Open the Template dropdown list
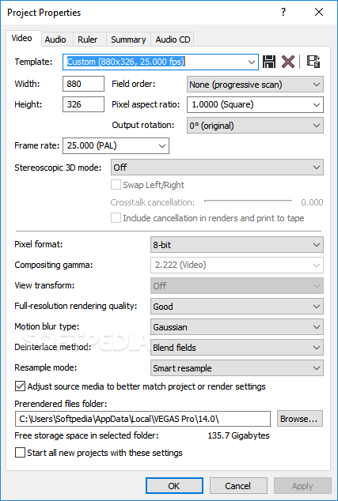Screen dimensions: 338x501 click(x=252, y=62)
